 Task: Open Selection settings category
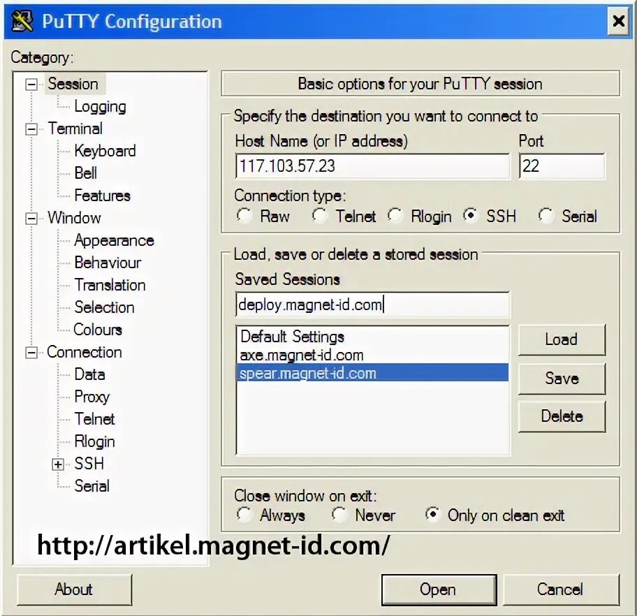pyautogui.click(x=104, y=307)
